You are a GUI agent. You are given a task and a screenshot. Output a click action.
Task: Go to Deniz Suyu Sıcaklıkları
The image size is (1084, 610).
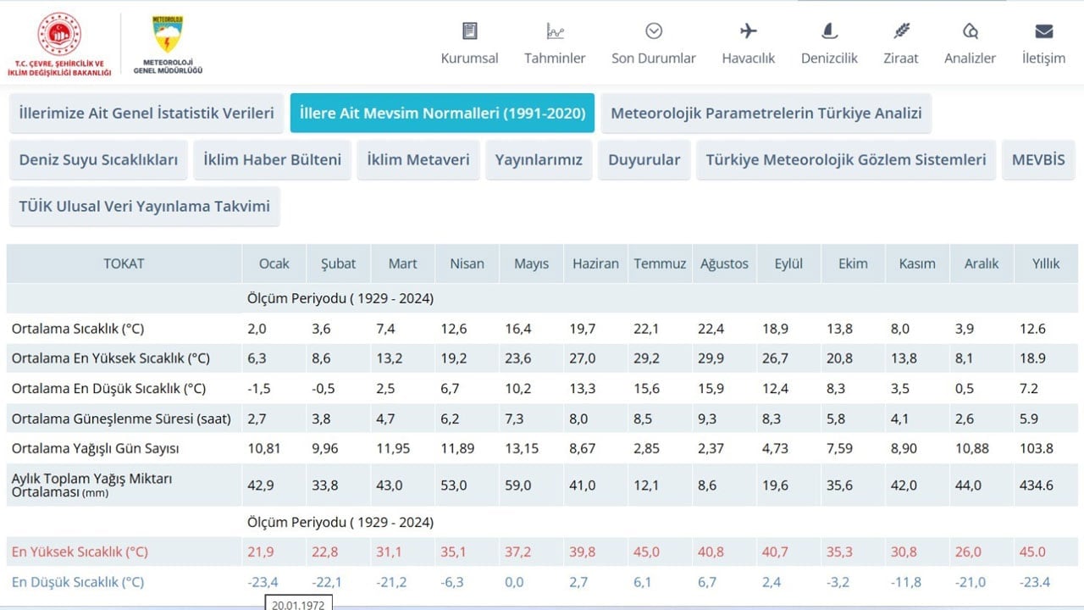point(98,159)
